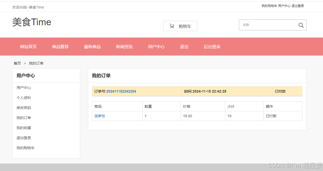Open 商品推荐 navigation item
This screenshot has height=171, width=323.
point(60,47)
